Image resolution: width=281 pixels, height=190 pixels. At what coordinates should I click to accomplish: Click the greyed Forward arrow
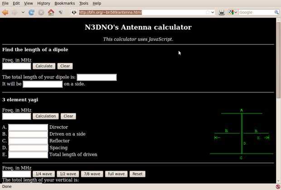coord(15,12)
